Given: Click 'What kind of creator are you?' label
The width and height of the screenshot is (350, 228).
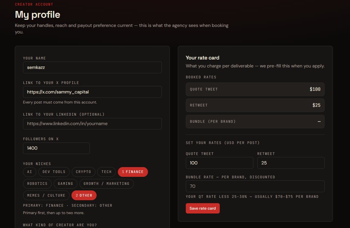Looking at the screenshot, I should (60, 225).
